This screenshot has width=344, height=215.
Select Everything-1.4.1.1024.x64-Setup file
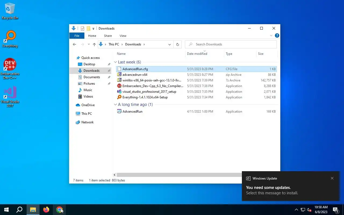[x=196, y=97]
